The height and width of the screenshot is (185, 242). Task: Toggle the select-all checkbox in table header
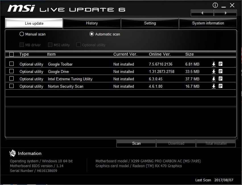point(12,54)
